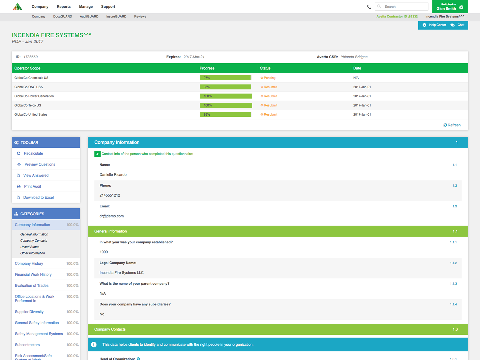Click Download to Excel link
Viewport: 480px width, 360px height.
[x=38, y=197]
